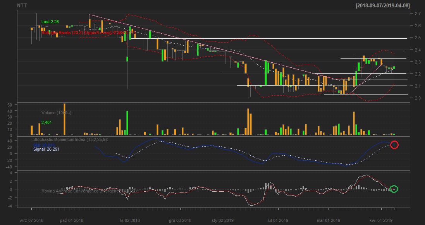This screenshot has height=225, width=425.
Task: Select the 2.1 price axis value
Action: coord(417,86)
